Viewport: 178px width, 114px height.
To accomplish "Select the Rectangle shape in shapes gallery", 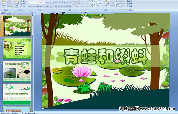I will coord(99,1).
